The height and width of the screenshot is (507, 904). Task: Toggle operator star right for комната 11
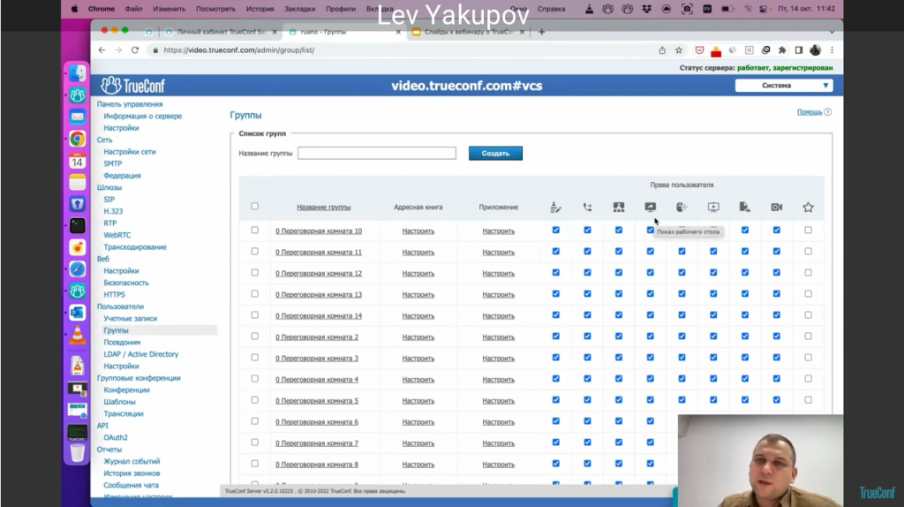(x=809, y=252)
